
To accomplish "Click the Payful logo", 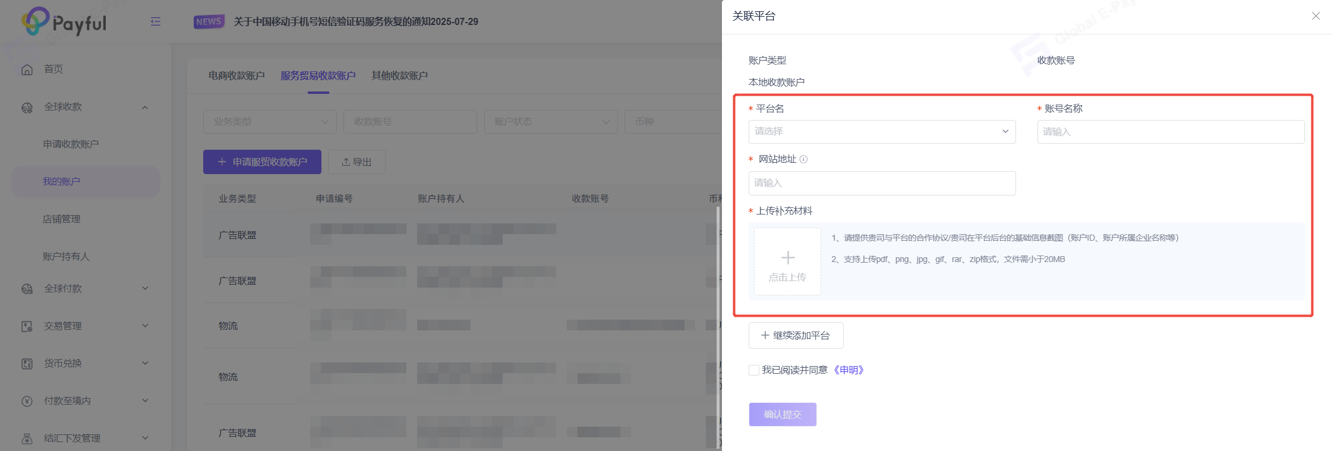I will click(x=64, y=22).
